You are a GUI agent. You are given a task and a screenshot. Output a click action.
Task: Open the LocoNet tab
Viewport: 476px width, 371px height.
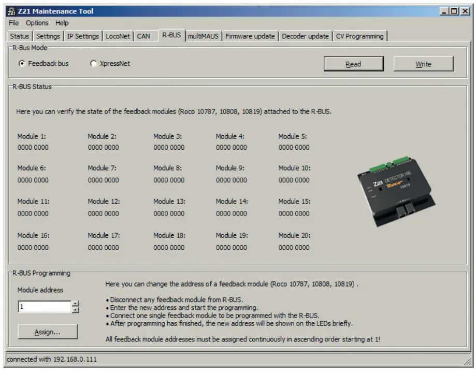click(118, 36)
